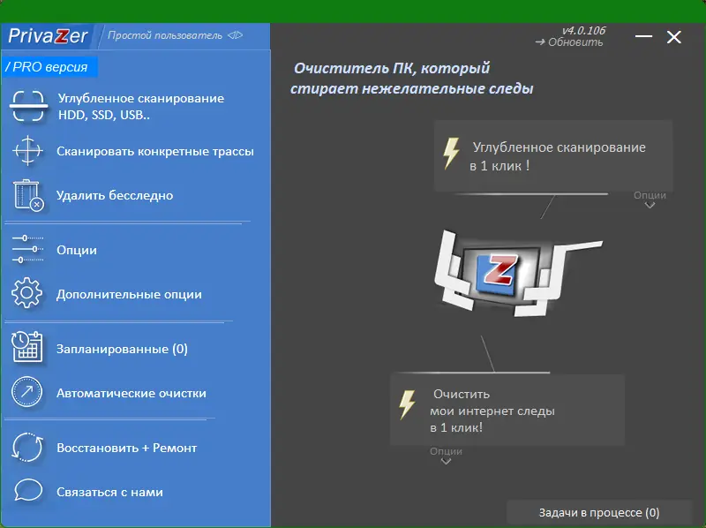Click the sliders icon next to Опции
Screen dimensions: 706x528
click(x=27, y=249)
